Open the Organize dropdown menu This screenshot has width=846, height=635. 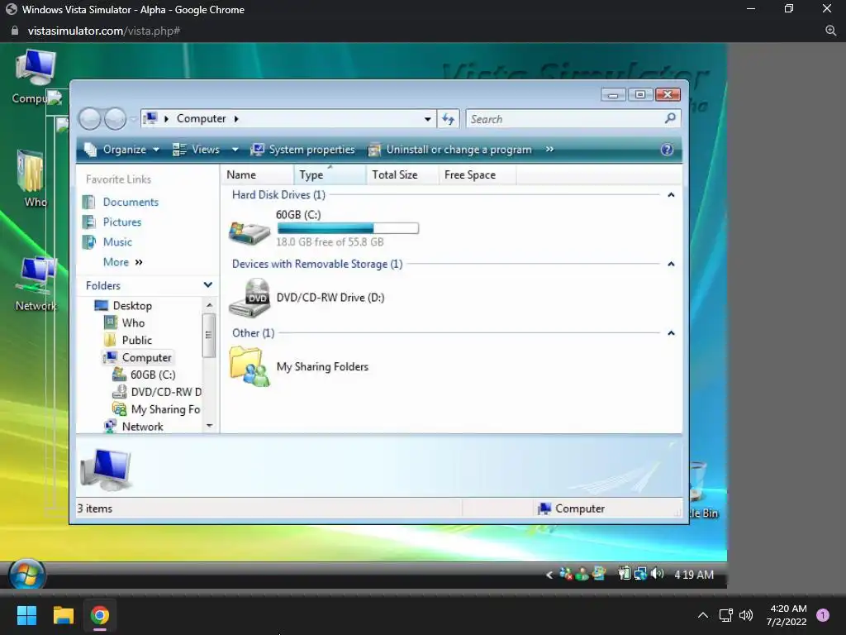click(x=122, y=150)
